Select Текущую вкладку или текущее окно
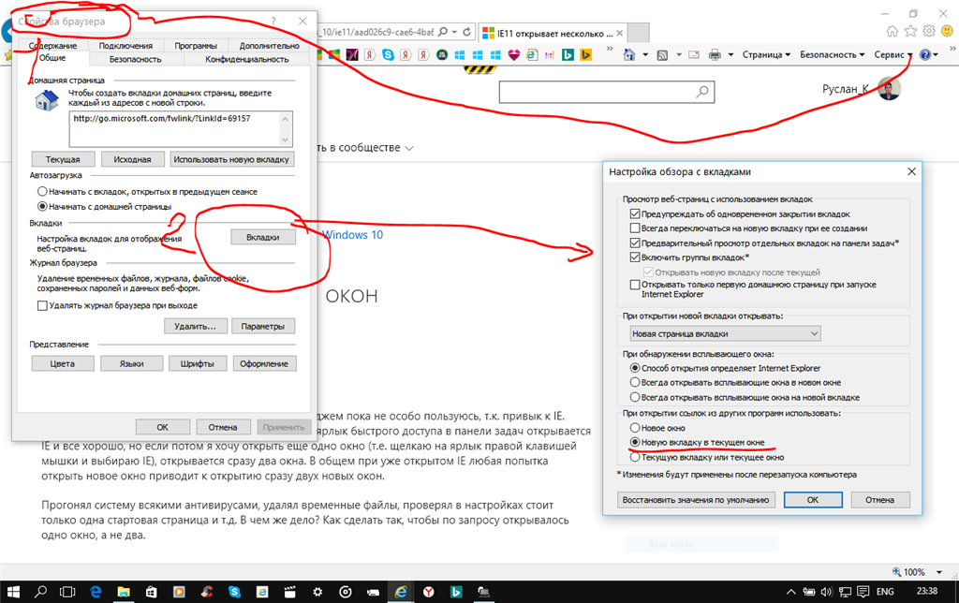Image resolution: width=959 pixels, height=603 pixels. point(635,457)
